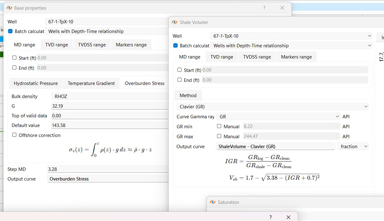Click the Step MD value field
This screenshot has height=221, width=384.
click(x=108, y=169)
